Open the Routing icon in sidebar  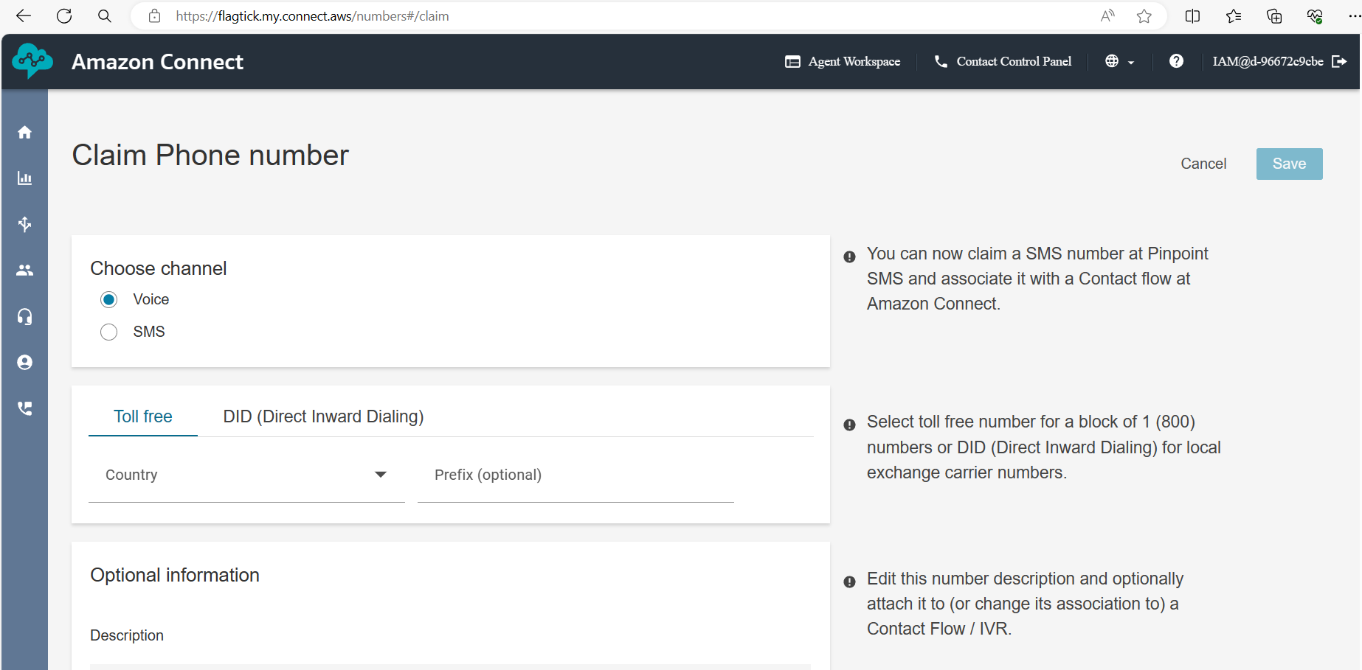(x=24, y=224)
